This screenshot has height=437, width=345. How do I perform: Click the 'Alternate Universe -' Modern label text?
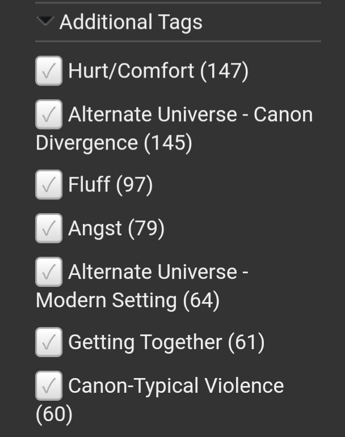158,273
